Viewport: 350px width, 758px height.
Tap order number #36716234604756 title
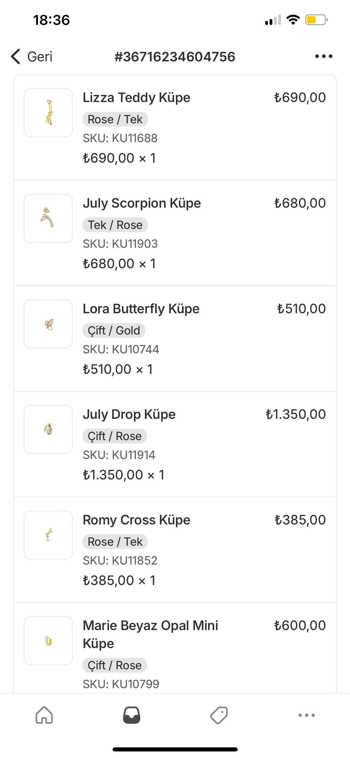click(175, 56)
